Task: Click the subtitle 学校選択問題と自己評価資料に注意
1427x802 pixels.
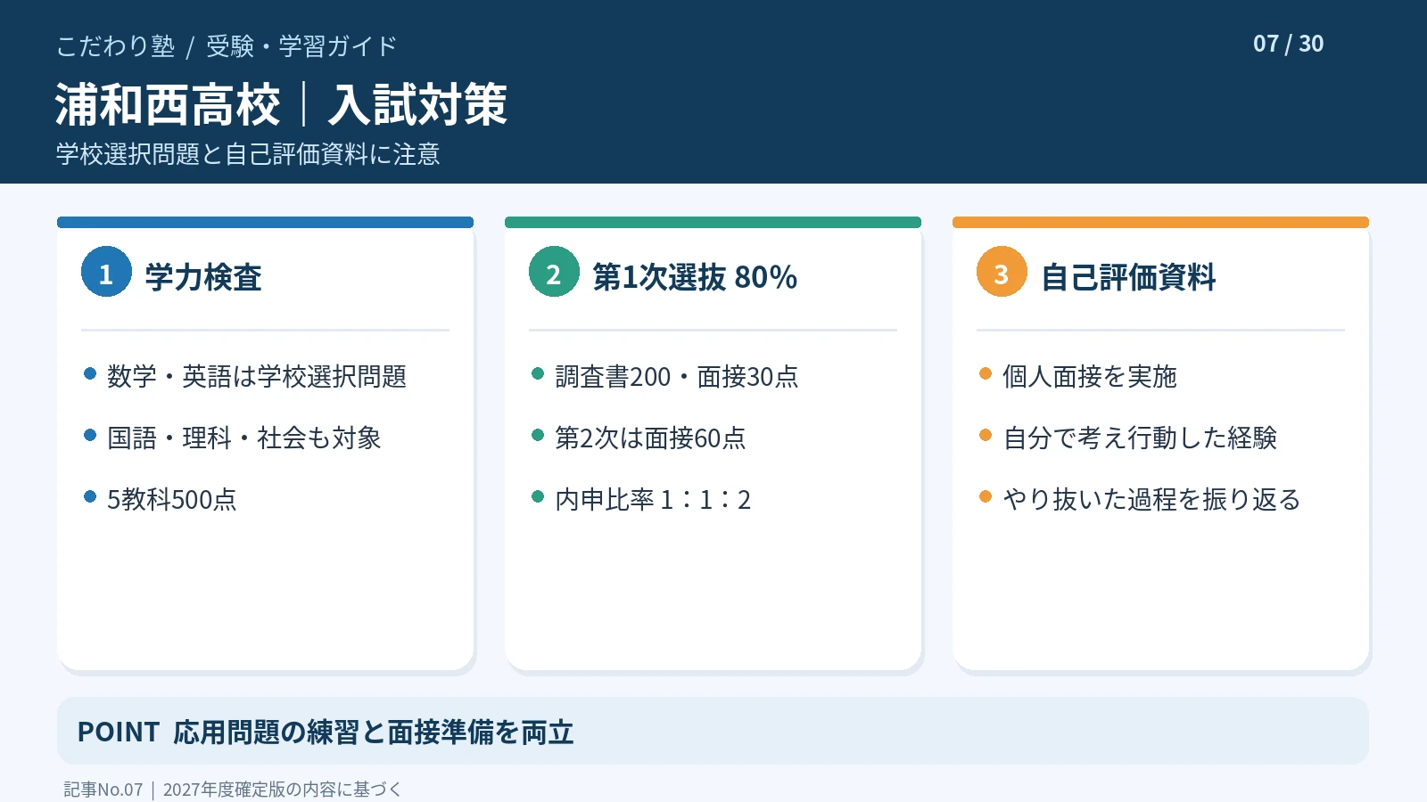Action: [248, 154]
